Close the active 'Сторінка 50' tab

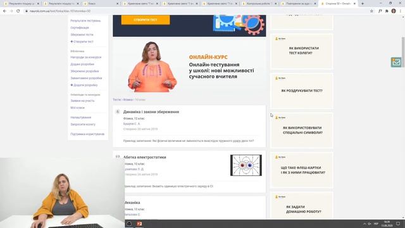tap(354, 4)
